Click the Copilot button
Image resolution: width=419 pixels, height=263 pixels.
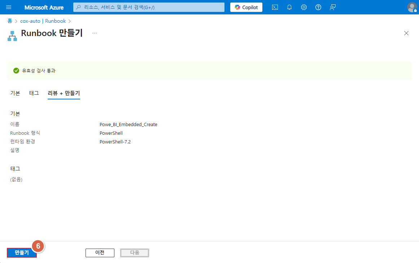246,7
